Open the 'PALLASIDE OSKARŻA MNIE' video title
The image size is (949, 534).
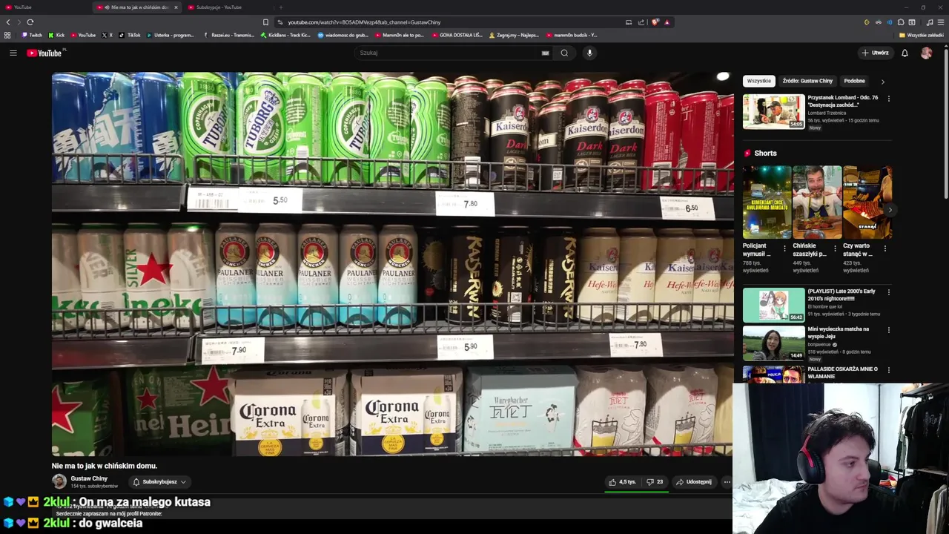coord(843,372)
